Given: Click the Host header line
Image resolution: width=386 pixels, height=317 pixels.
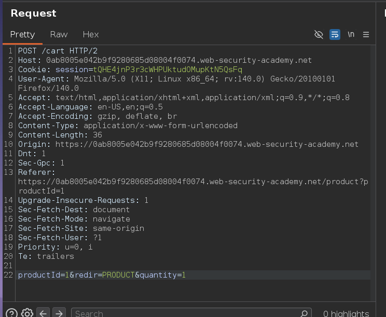Looking at the screenshot, I should tap(165, 60).
